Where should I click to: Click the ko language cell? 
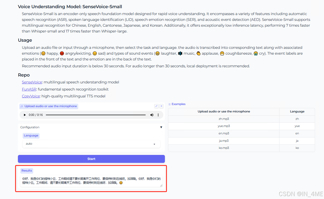click(297, 148)
